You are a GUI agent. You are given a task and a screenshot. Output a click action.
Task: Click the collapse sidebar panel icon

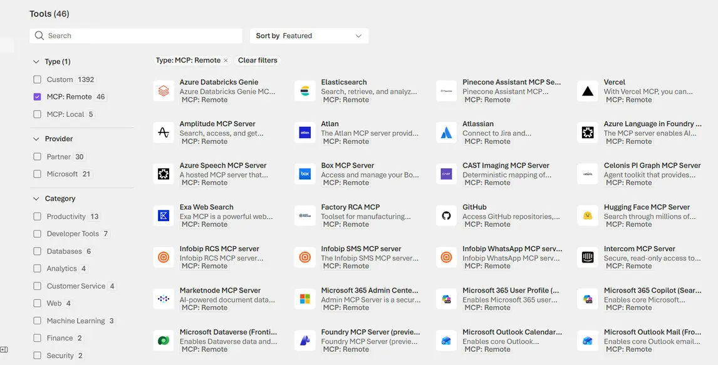click(x=4, y=350)
